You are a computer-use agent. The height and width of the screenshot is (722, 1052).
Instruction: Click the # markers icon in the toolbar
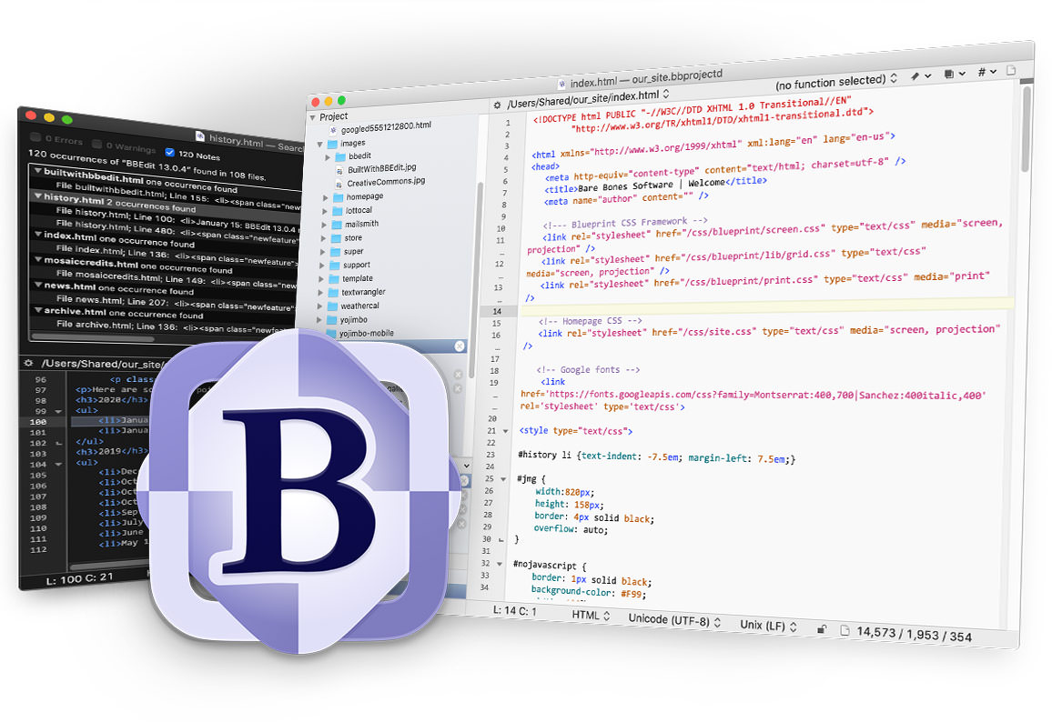983,72
